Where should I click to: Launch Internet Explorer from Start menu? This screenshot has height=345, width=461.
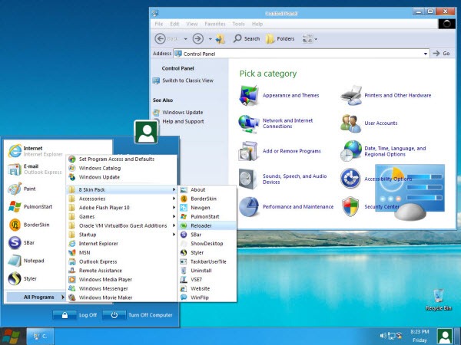point(35,151)
